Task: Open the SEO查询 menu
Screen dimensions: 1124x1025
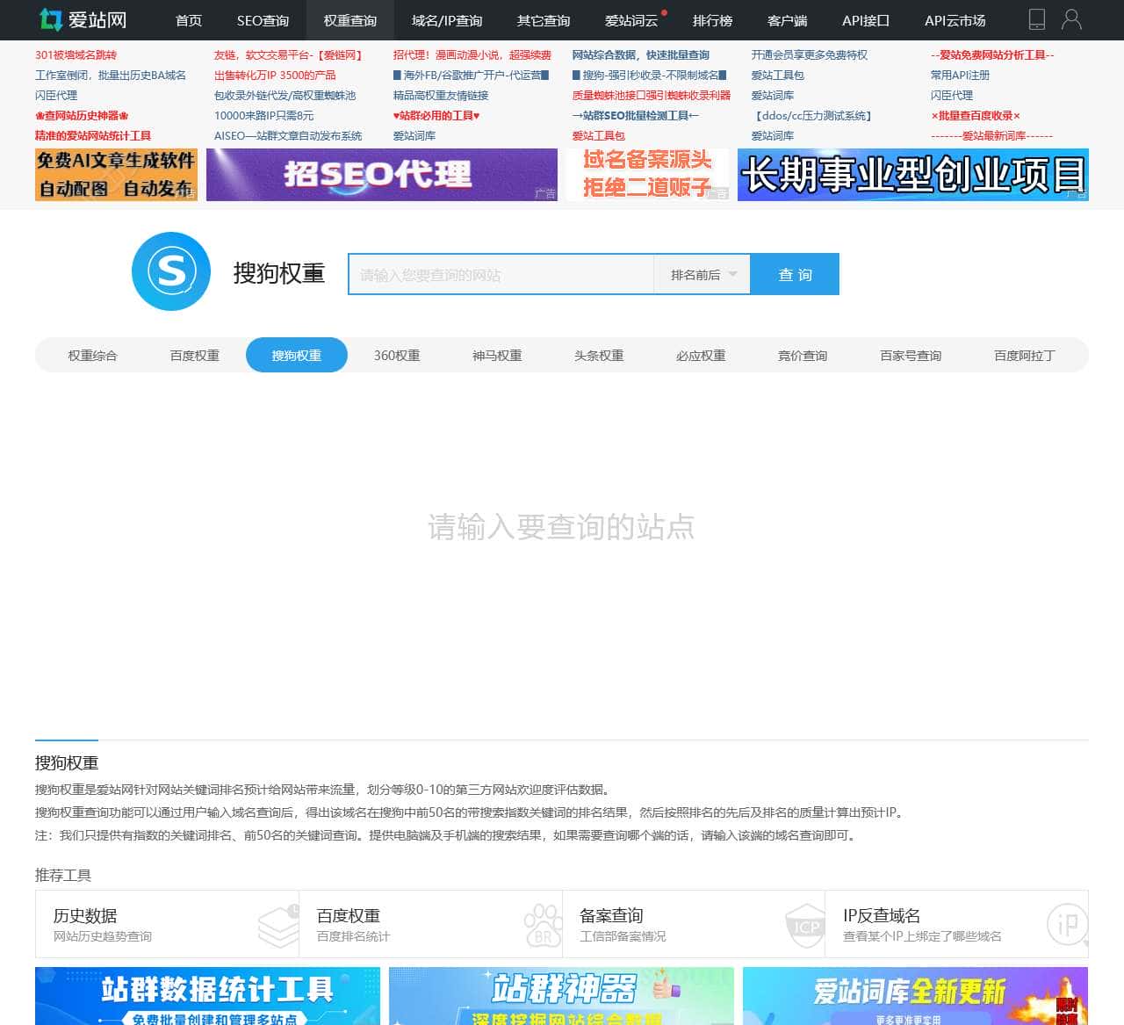Action: (263, 20)
